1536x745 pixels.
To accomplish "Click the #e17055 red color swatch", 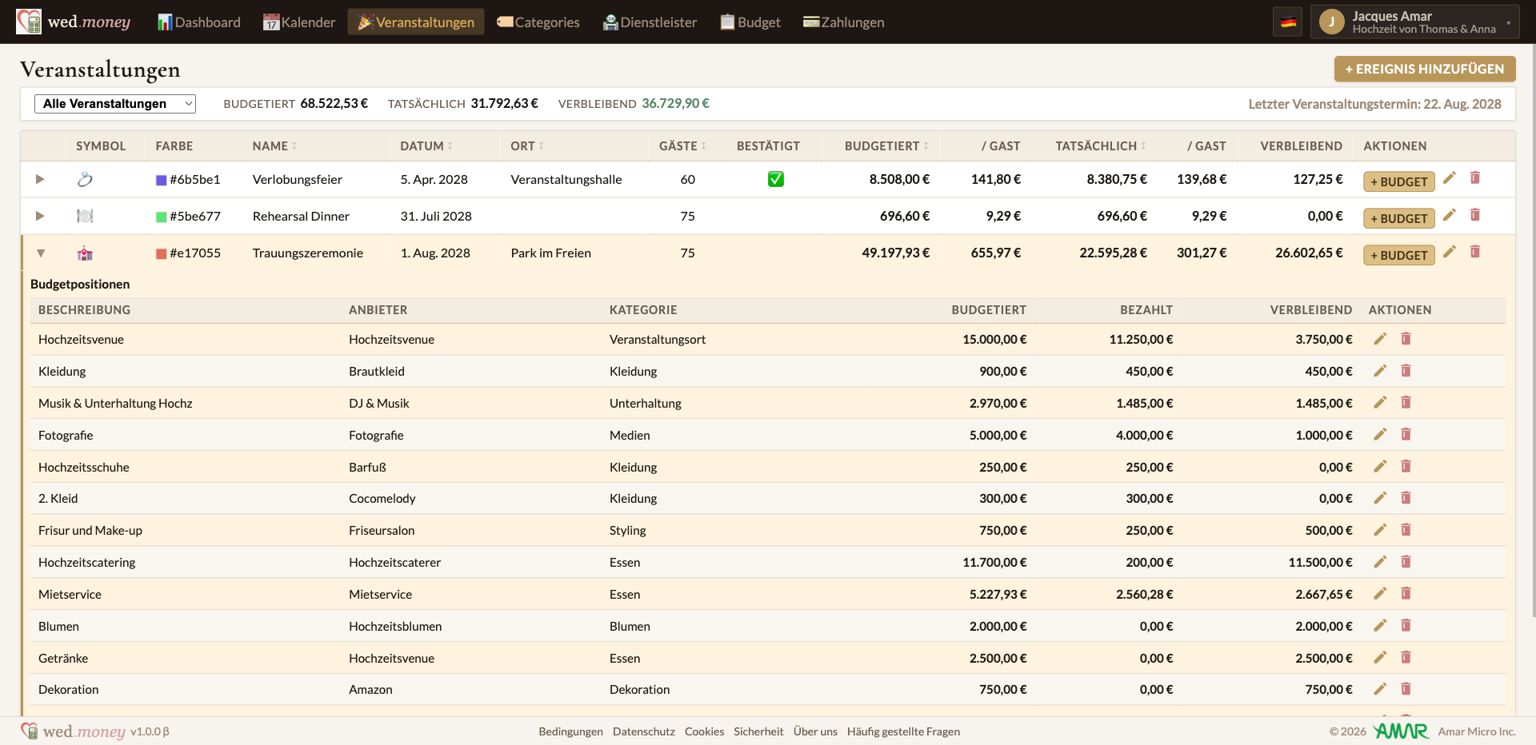I will 161,253.
